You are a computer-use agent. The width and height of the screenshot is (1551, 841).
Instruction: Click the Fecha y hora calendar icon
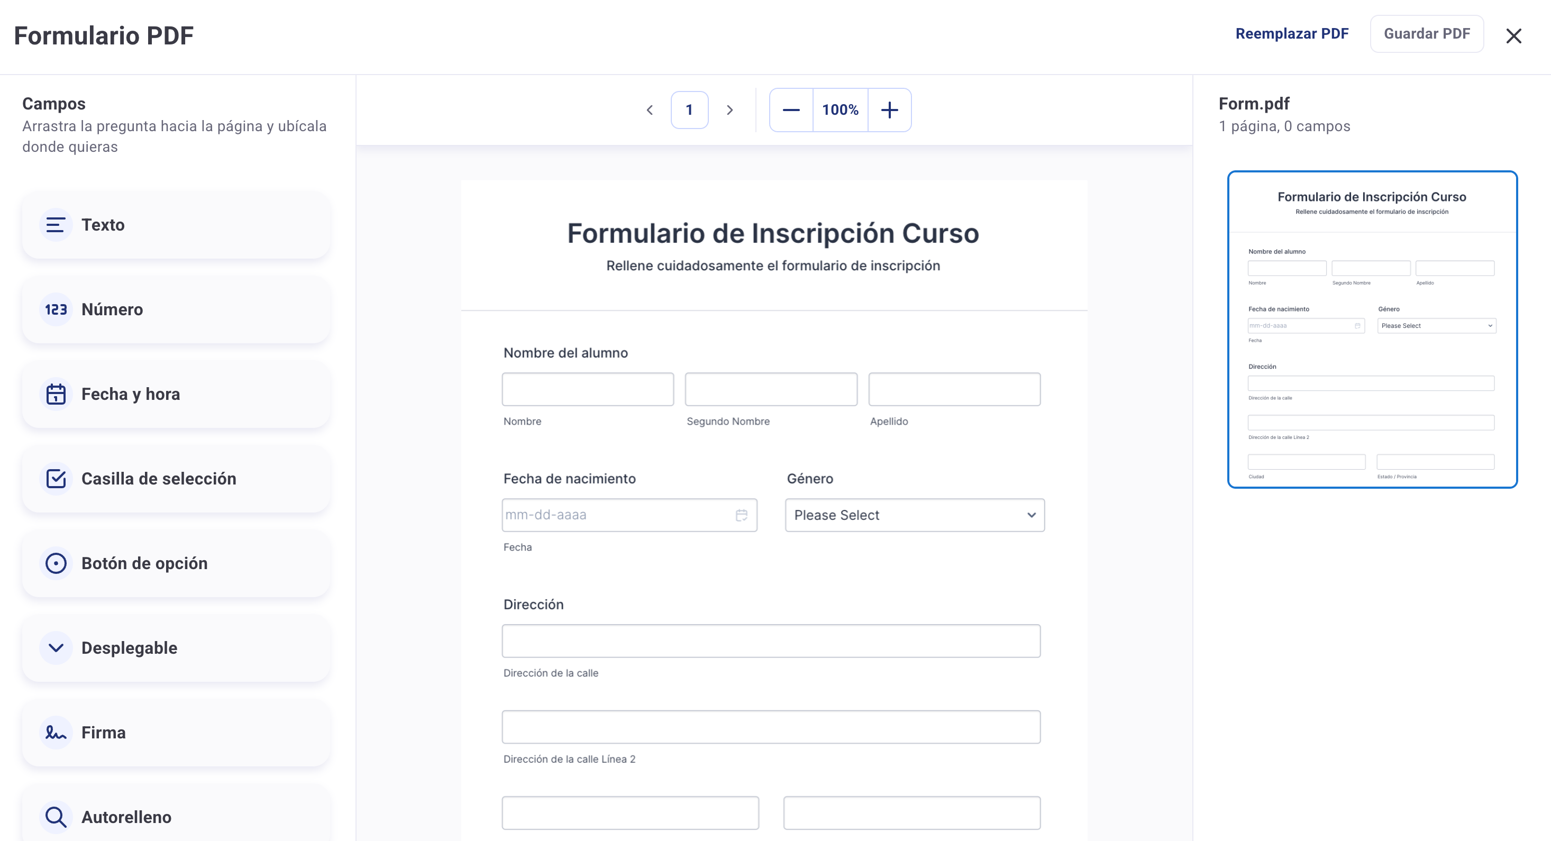[x=56, y=394]
